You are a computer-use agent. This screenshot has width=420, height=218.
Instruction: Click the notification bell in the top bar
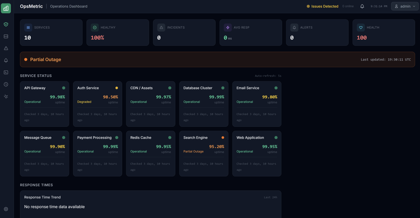tap(362, 6)
